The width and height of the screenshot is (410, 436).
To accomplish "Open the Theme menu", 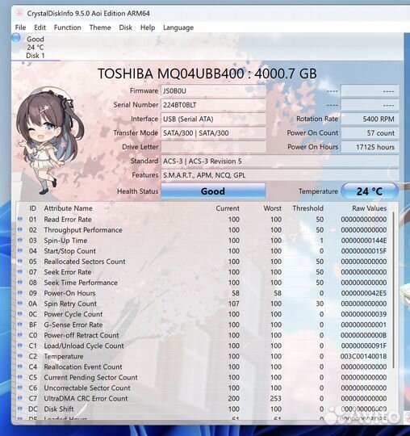I will tap(100, 27).
